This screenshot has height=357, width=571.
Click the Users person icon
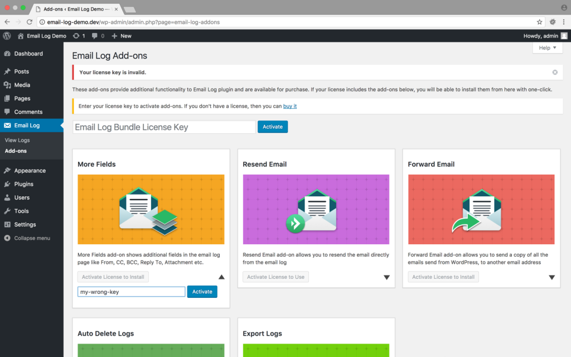click(7, 197)
